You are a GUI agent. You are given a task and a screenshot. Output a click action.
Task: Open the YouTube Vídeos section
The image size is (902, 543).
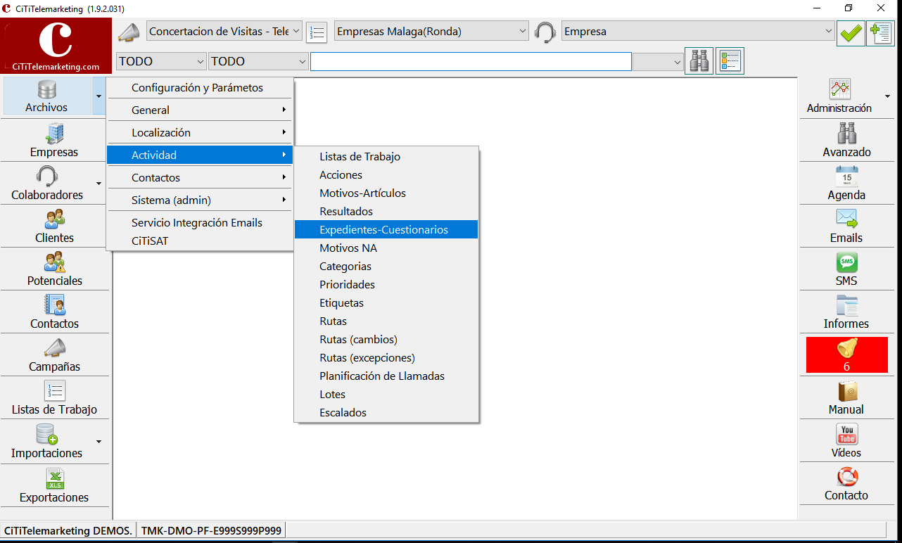[846, 442]
